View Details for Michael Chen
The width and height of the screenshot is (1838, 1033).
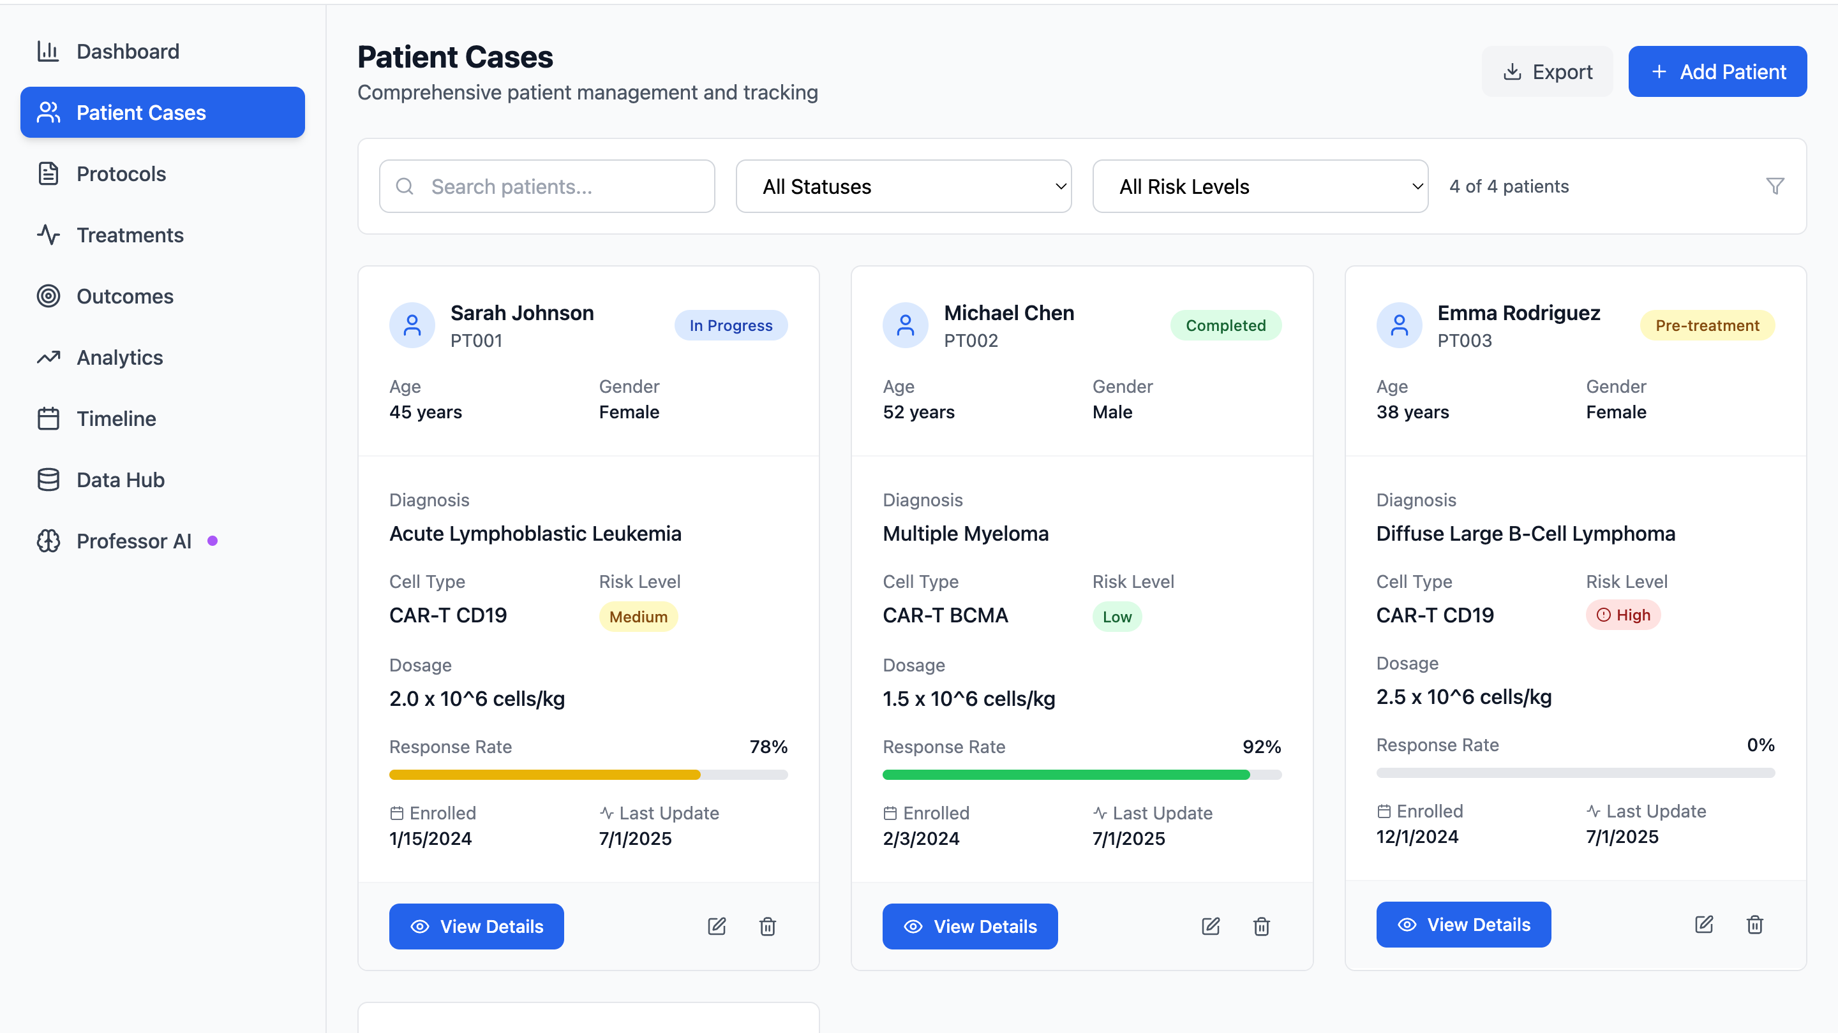click(969, 926)
